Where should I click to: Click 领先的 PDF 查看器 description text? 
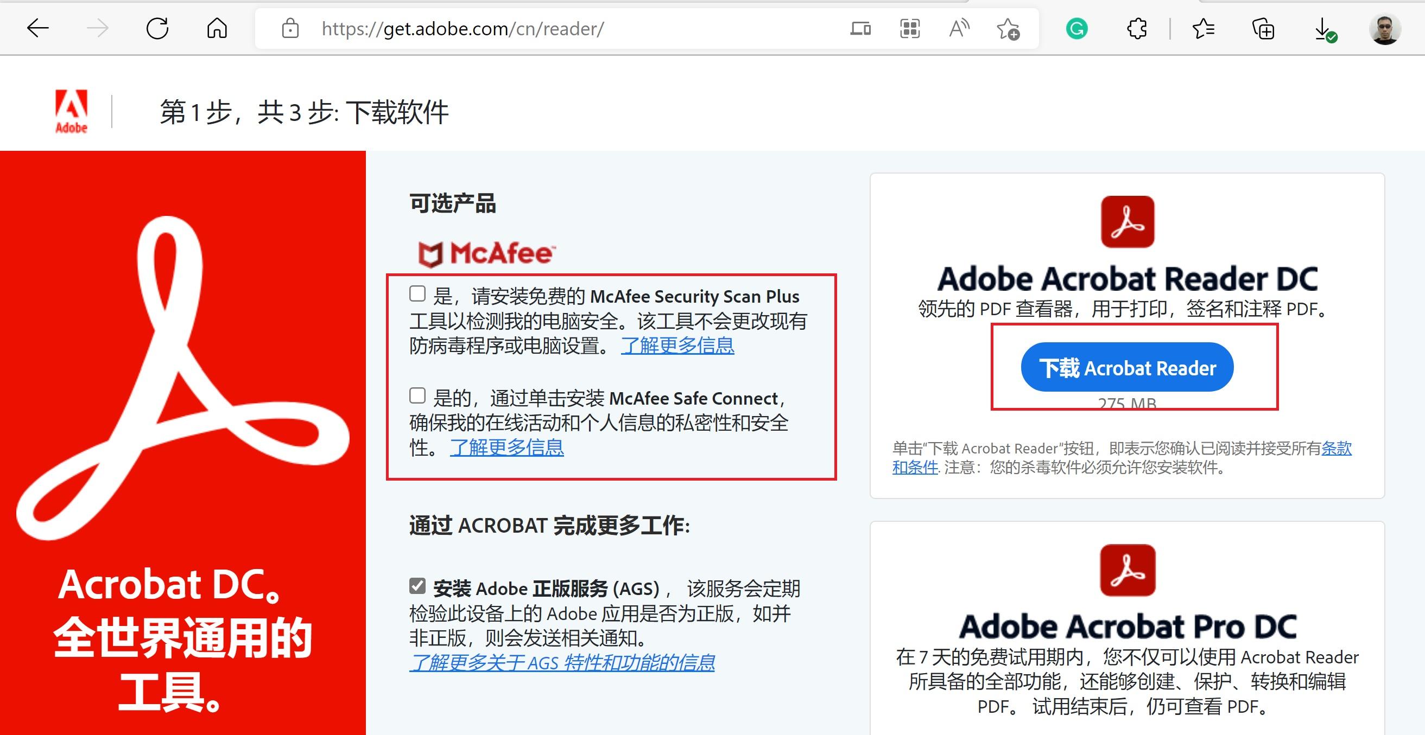tap(1123, 309)
